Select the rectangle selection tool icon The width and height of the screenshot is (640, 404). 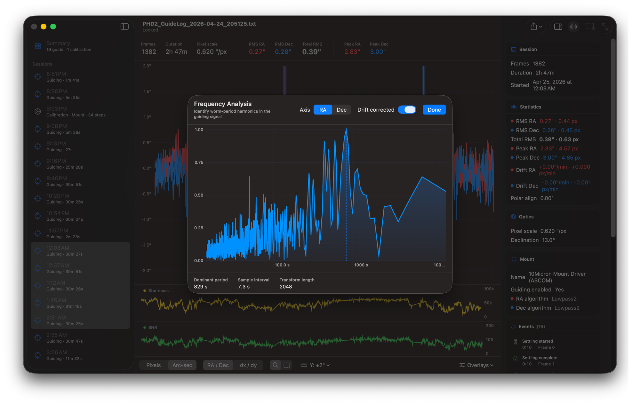point(287,365)
